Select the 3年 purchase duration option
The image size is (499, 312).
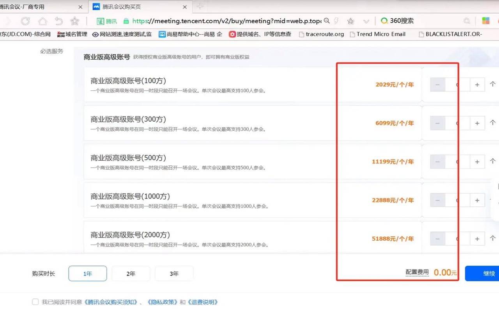point(174,273)
